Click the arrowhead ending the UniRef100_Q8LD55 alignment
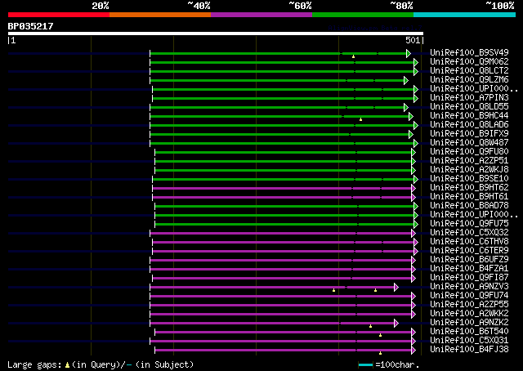Screen dimensions: 523x371 click(406, 107)
